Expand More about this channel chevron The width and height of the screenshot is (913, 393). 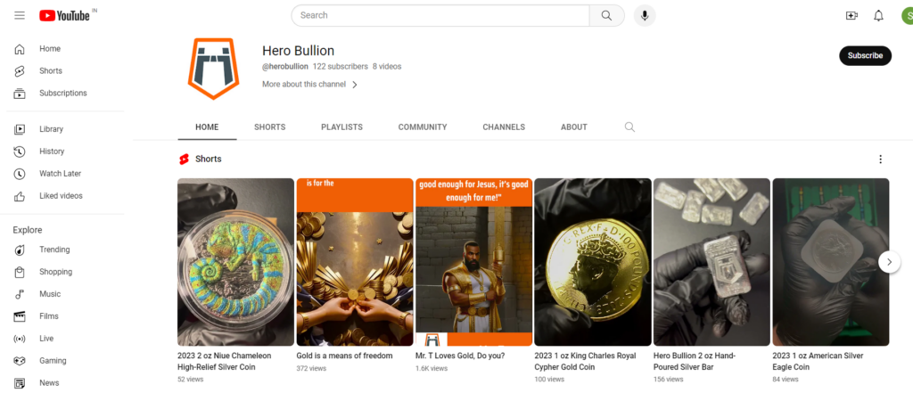(355, 85)
